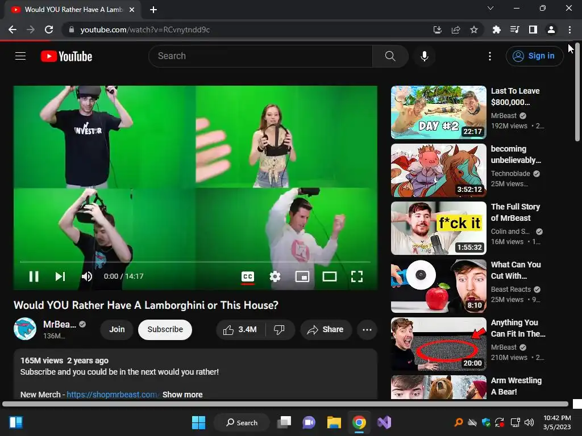Click the search magnifier button

[x=390, y=56]
